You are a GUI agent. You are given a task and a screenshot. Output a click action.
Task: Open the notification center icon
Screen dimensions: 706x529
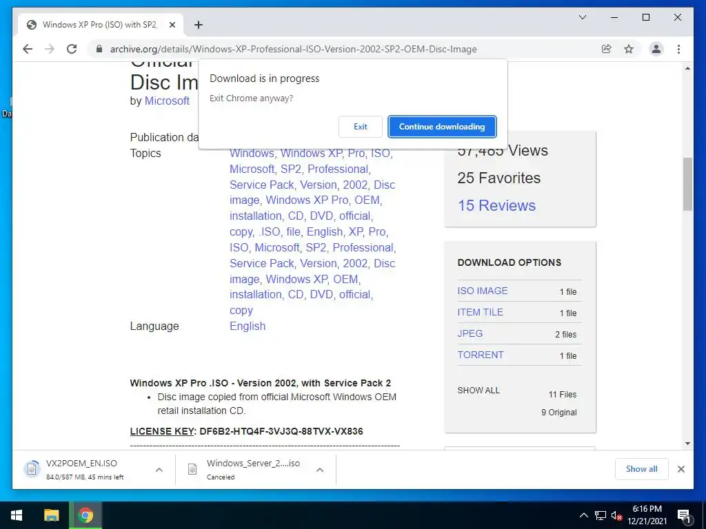(x=683, y=515)
